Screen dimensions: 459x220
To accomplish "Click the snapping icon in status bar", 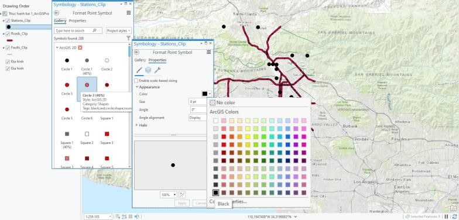I will click(x=118, y=216).
